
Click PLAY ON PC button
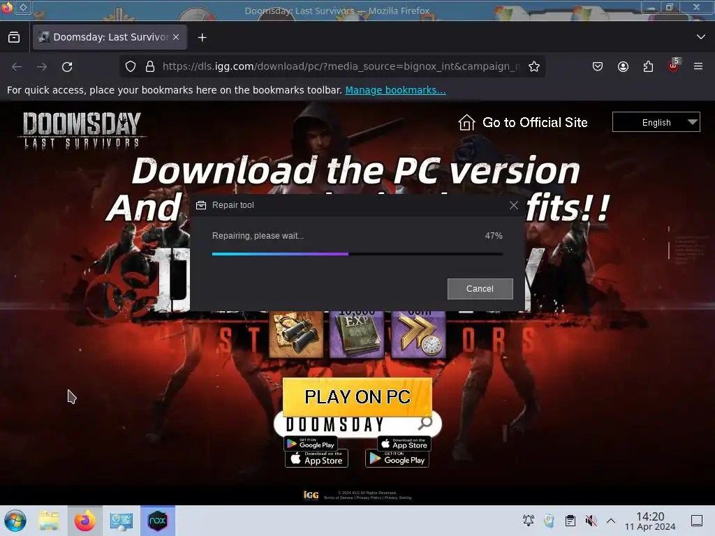click(x=357, y=396)
